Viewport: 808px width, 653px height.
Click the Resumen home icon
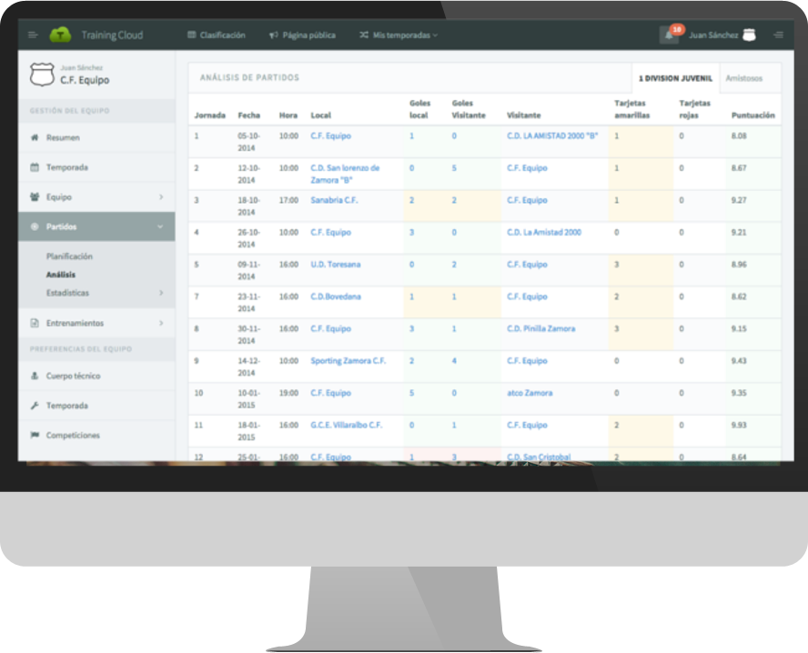[35, 138]
